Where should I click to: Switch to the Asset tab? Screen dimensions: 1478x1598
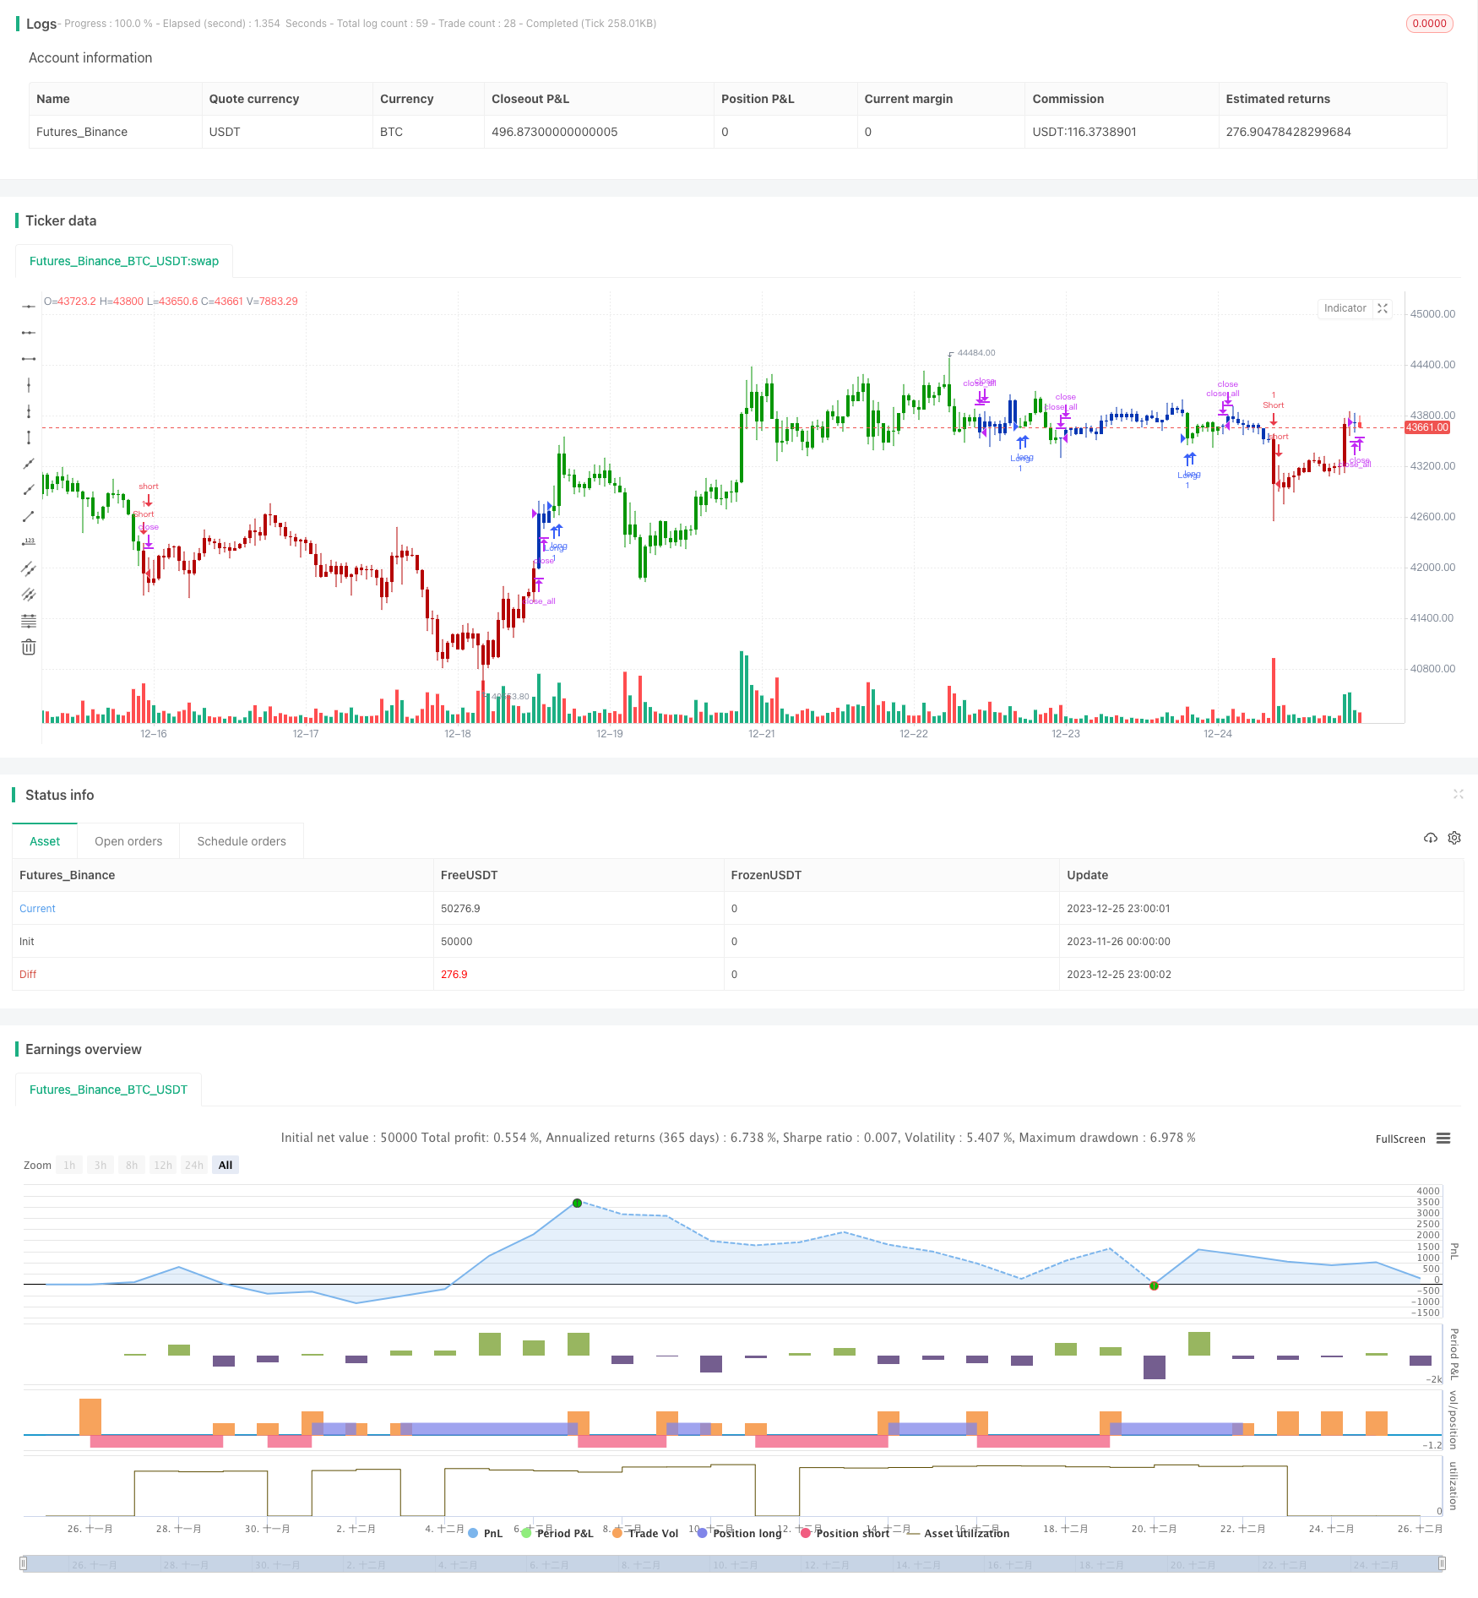(45, 841)
